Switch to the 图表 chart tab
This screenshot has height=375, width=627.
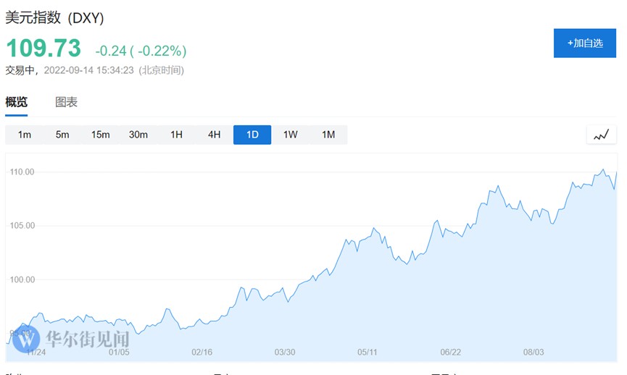pyautogui.click(x=67, y=102)
